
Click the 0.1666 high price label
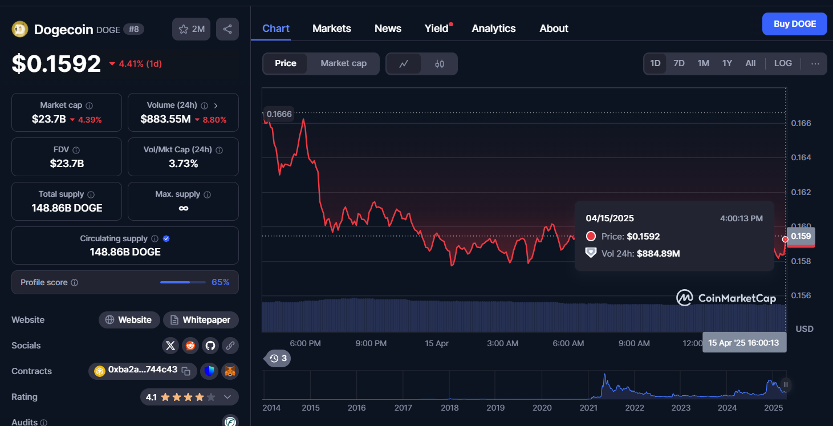click(279, 114)
